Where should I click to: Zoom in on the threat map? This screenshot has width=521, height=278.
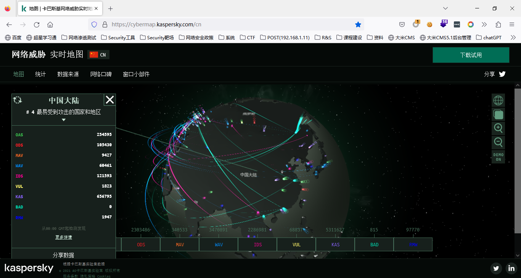pos(498,128)
